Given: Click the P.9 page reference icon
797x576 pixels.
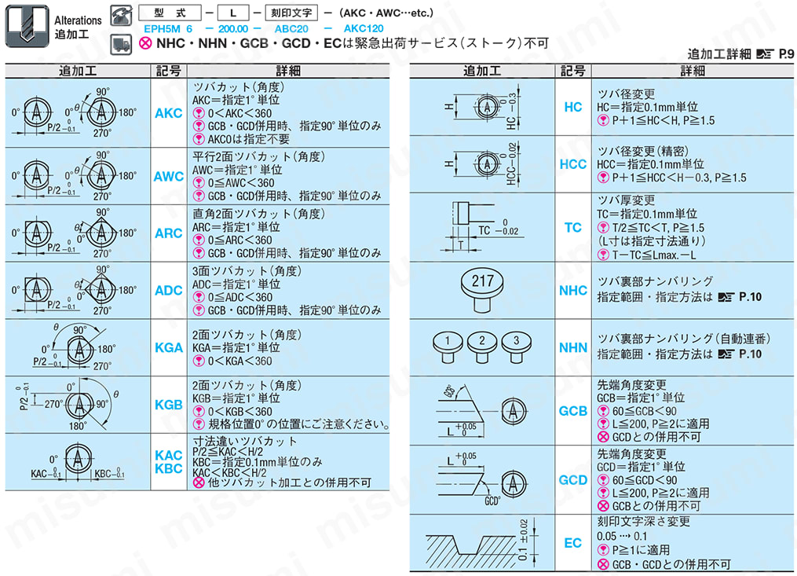Looking at the screenshot, I should point(765,54).
